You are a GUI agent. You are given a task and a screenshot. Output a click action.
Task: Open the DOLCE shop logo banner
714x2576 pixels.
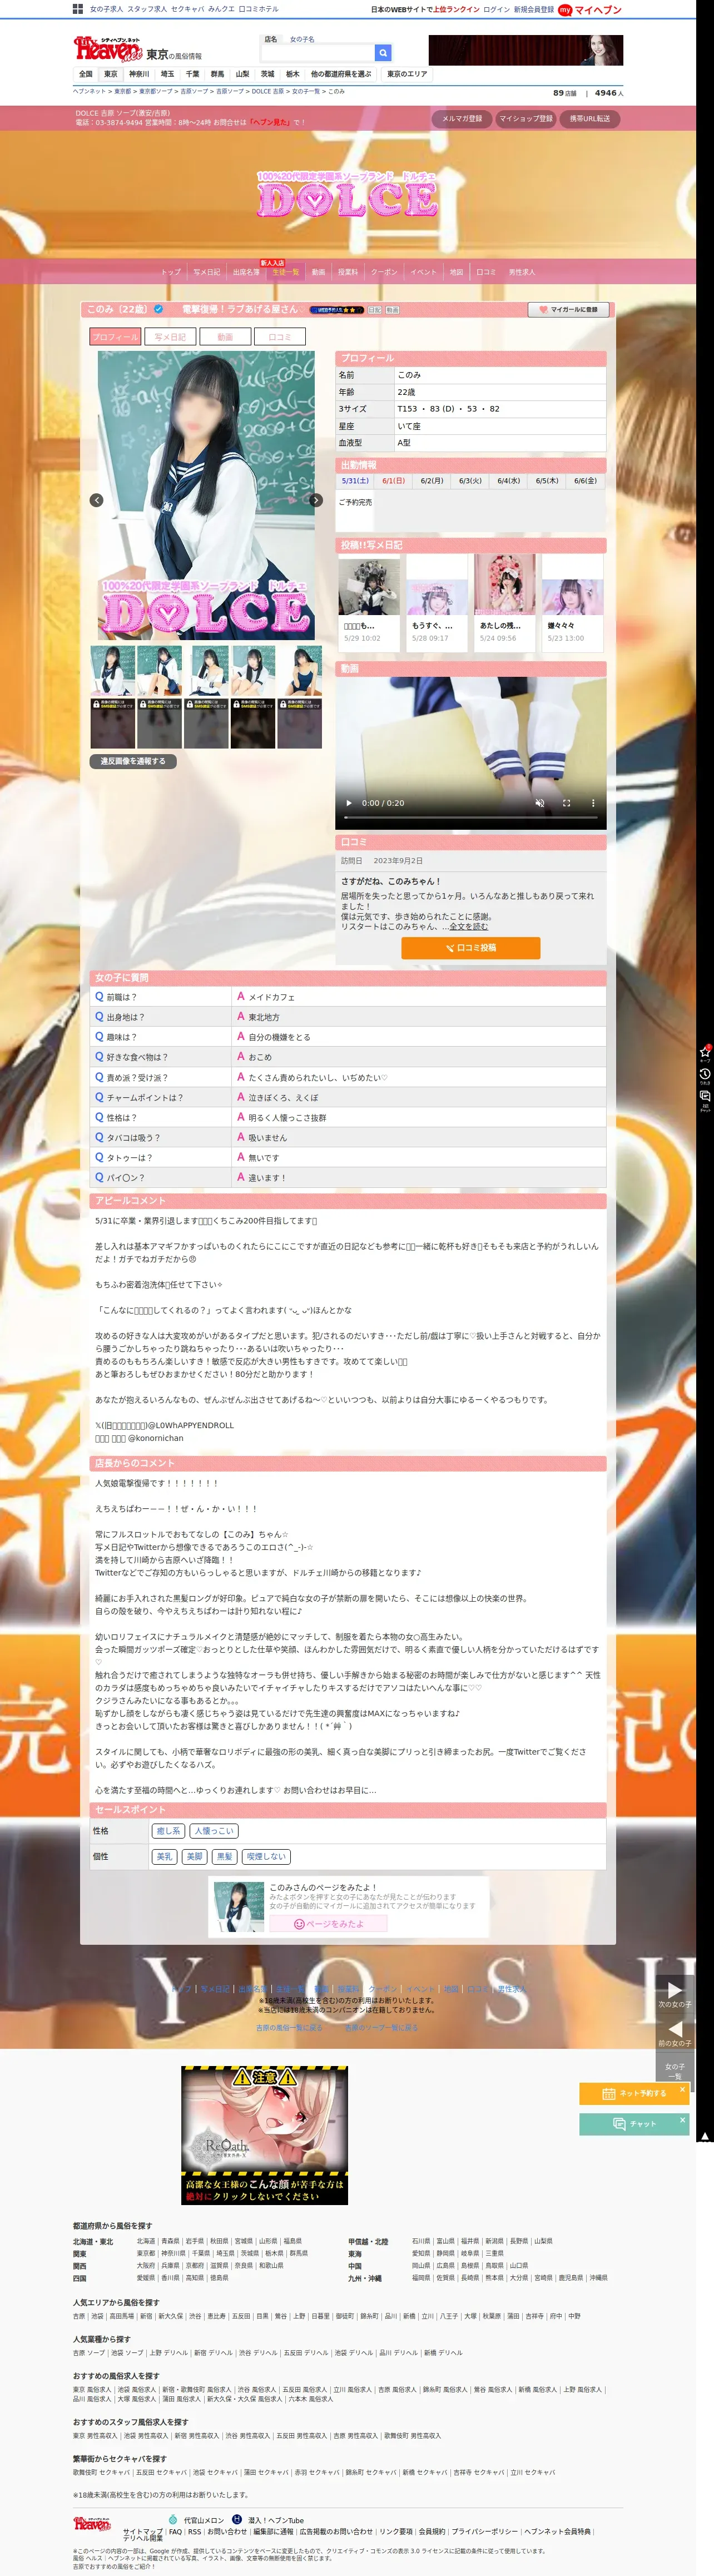coord(347,195)
